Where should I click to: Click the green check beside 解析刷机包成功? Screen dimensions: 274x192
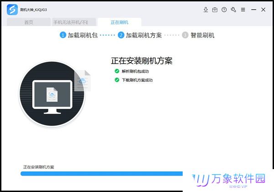(x=117, y=71)
